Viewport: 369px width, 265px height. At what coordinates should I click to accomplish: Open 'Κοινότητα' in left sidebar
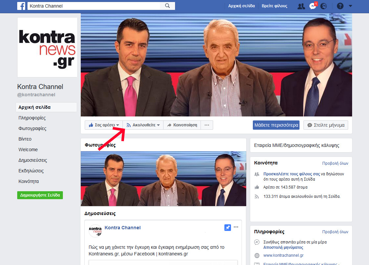tap(28, 181)
